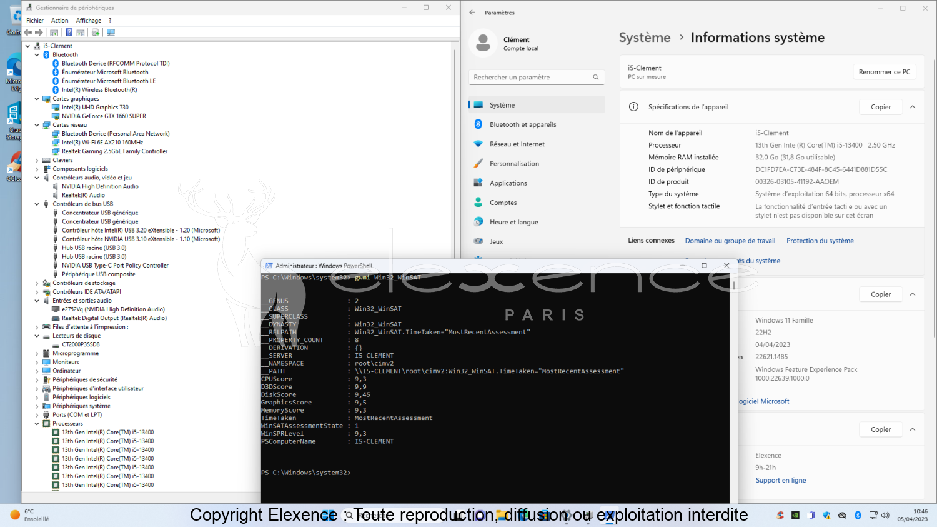The height and width of the screenshot is (527, 937).
Task: Toggle the console tree pane toolbar icon
Action: (x=54, y=33)
